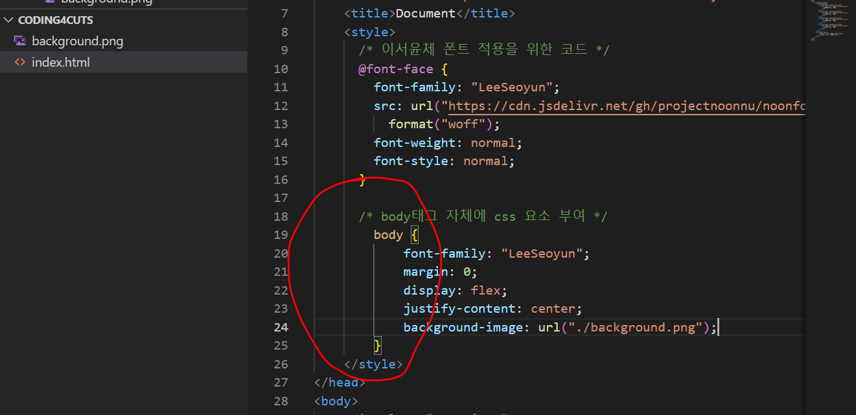Click the margin property
The width and height of the screenshot is (856, 415).
click(x=425, y=272)
